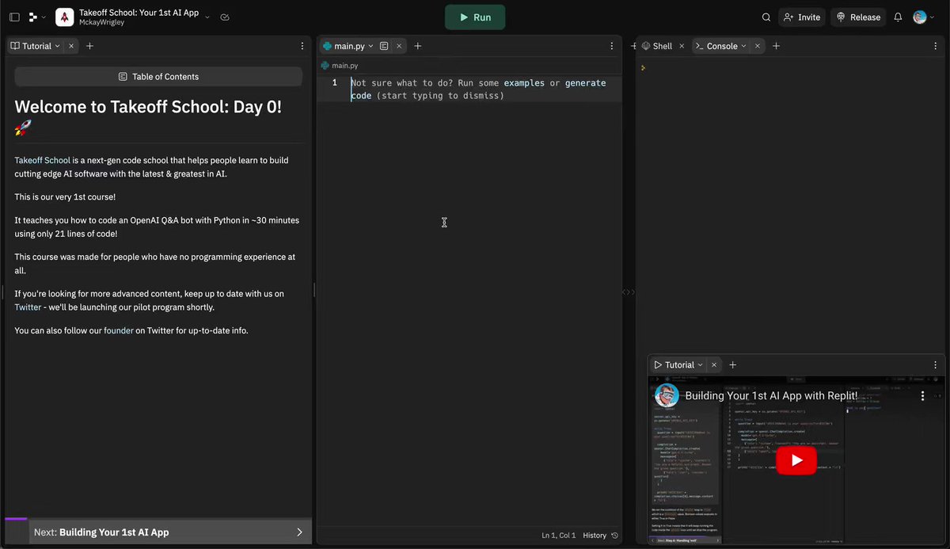Screen dimensions: 950x549
Task: Close the Console tab
Action: (x=758, y=46)
